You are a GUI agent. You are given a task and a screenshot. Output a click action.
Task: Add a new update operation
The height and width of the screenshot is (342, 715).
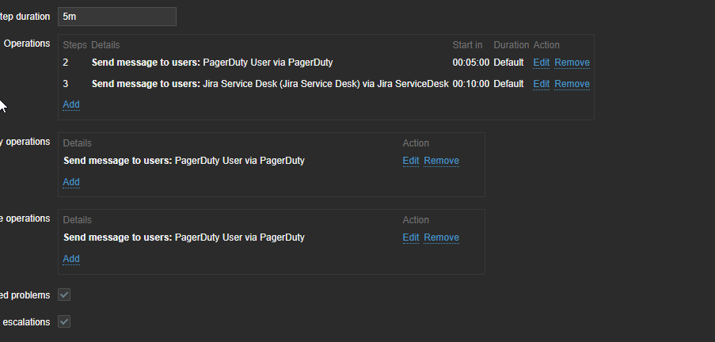71,259
